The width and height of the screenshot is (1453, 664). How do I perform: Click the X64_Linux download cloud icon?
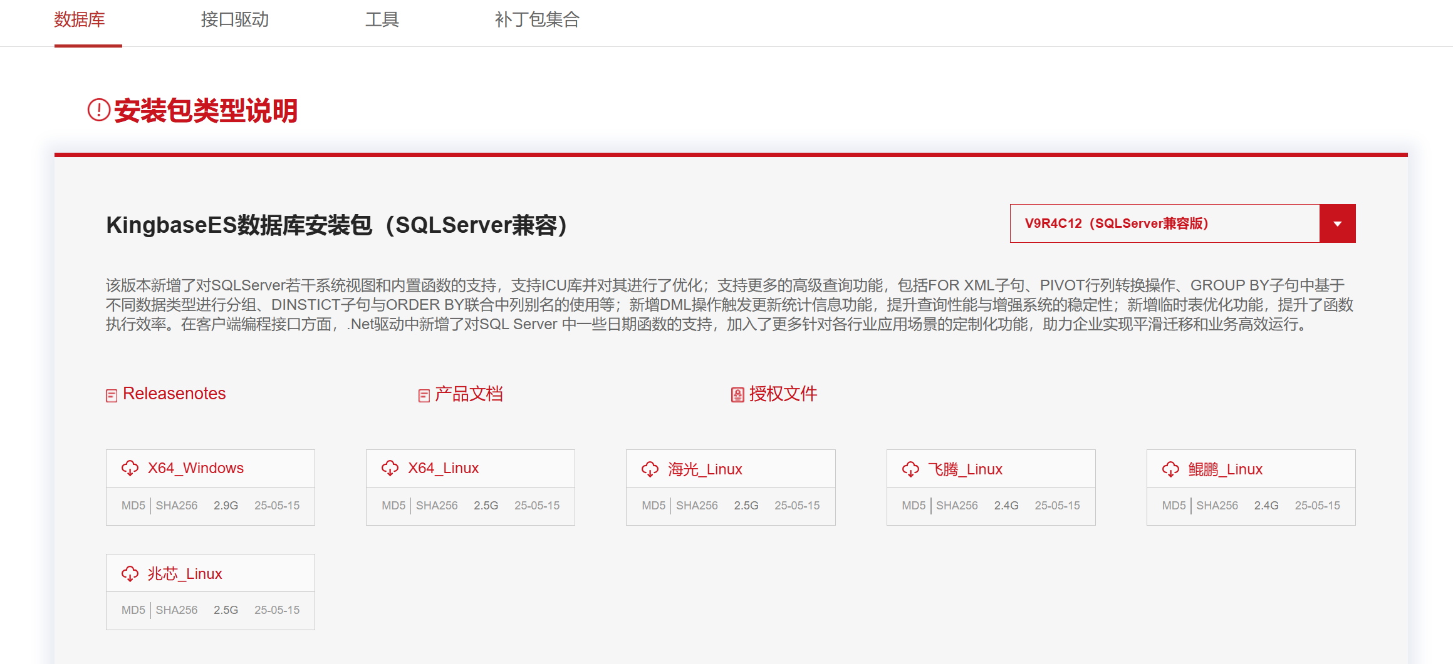click(390, 468)
